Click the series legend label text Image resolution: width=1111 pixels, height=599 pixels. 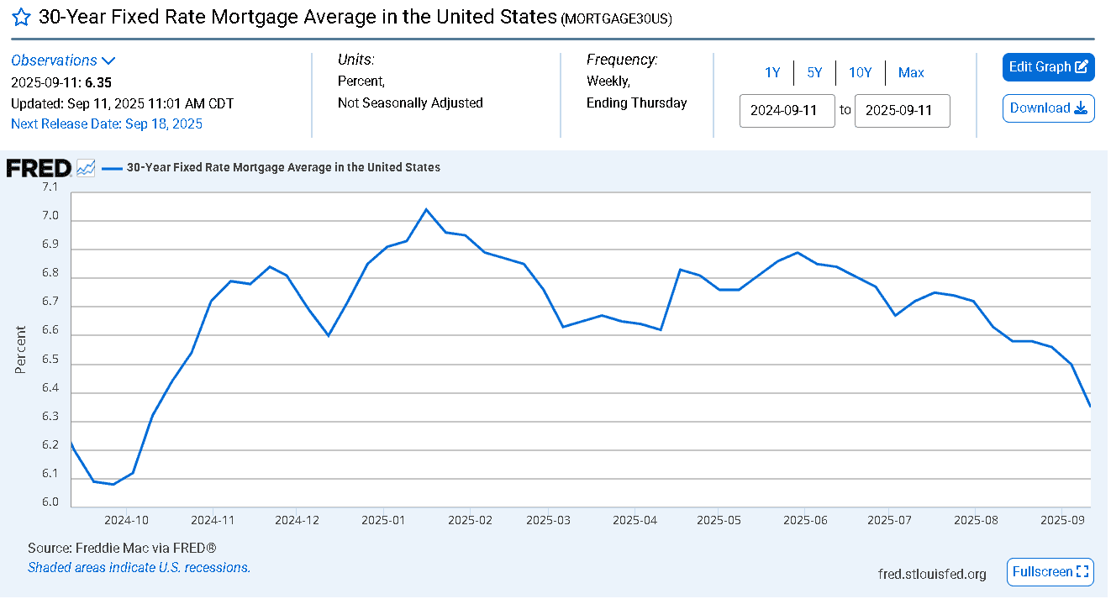(x=283, y=168)
